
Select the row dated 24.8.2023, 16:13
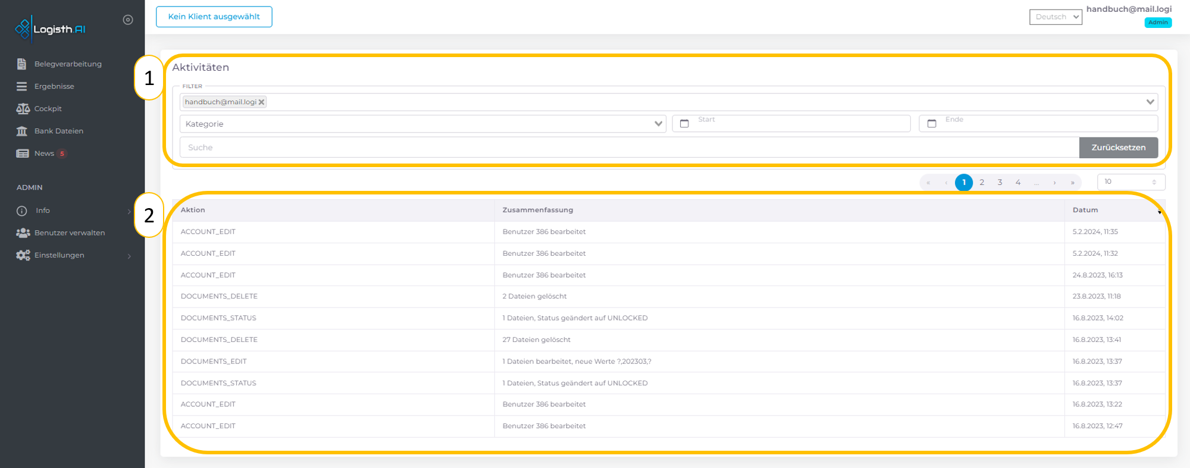coord(669,275)
